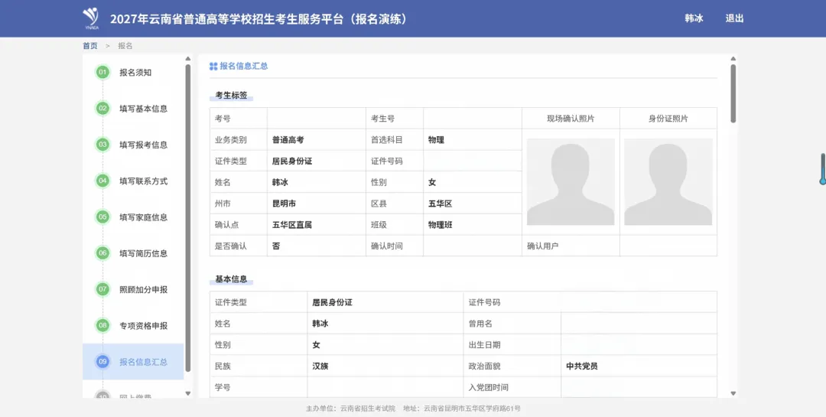
Task: Click 考生号 label cell
Action: pyautogui.click(x=395, y=119)
